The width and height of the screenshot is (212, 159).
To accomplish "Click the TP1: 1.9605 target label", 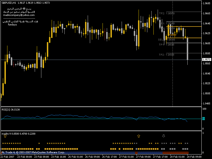I will [x=166, y=45].
